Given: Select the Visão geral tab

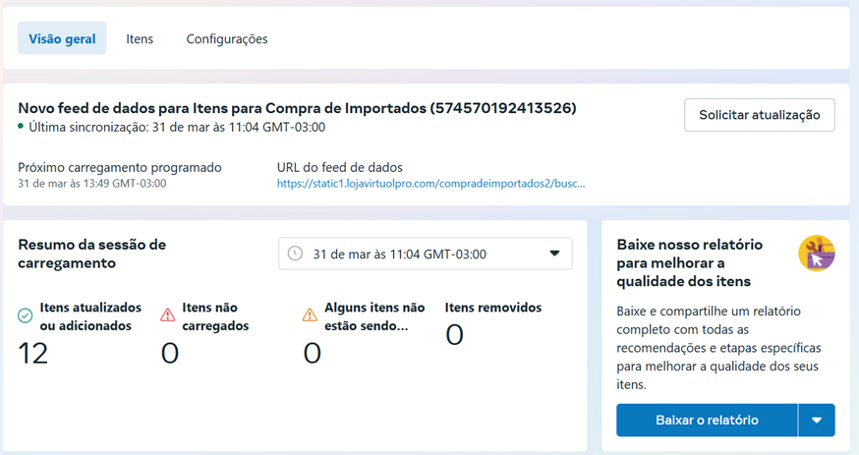Looking at the screenshot, I should (62, 38).
